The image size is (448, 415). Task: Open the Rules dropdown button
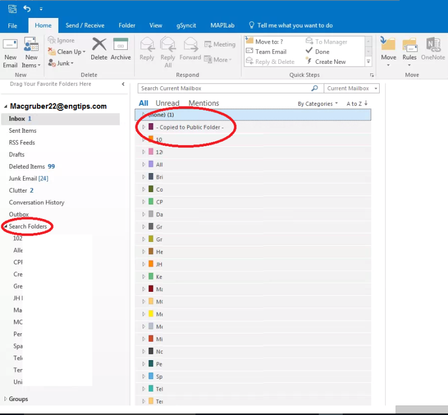tap(409, 53)
